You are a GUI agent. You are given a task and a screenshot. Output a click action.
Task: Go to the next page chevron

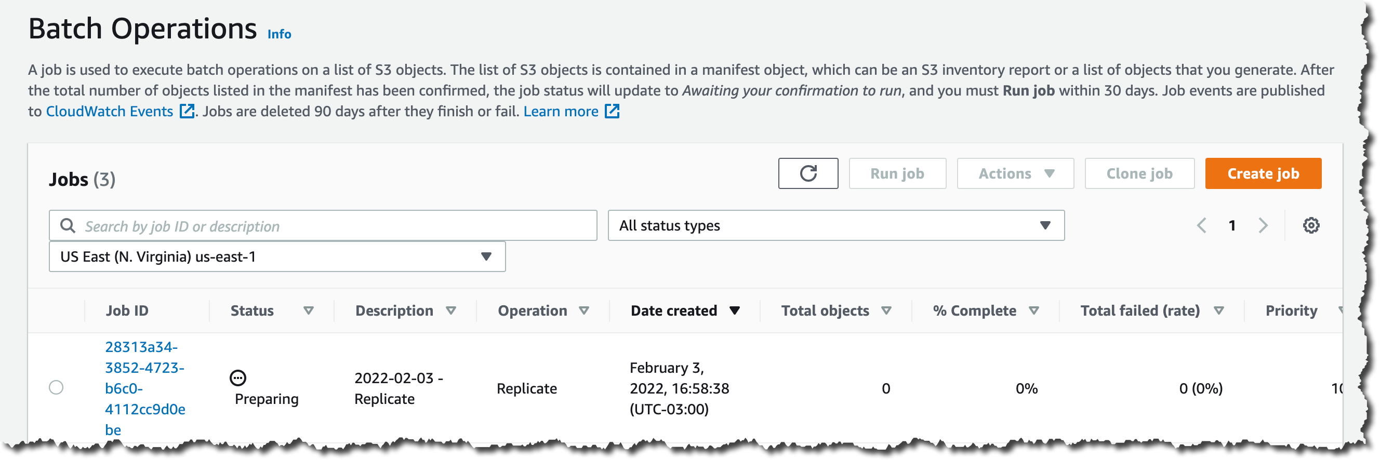(x=1263, y=225)
